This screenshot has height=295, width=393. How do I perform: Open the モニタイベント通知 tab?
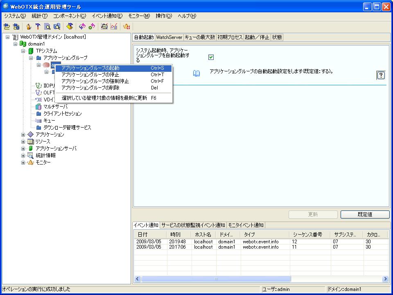246,225
